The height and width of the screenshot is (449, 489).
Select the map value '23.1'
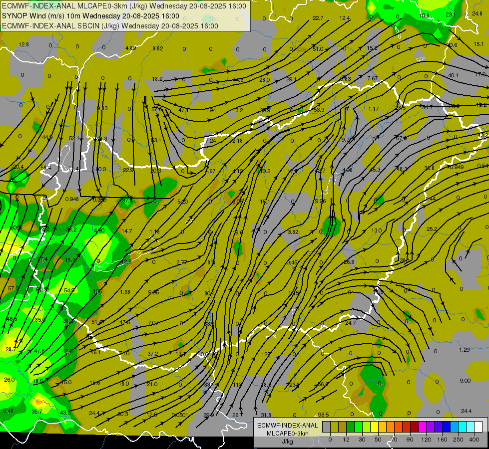coord(451,14)
